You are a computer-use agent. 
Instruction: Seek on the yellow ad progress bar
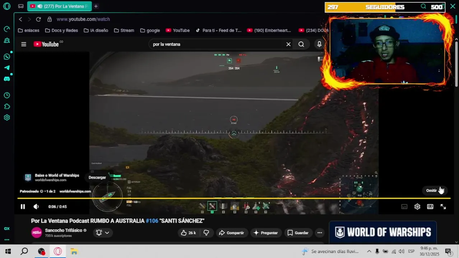pyautogui.click(x=233, y=198)
